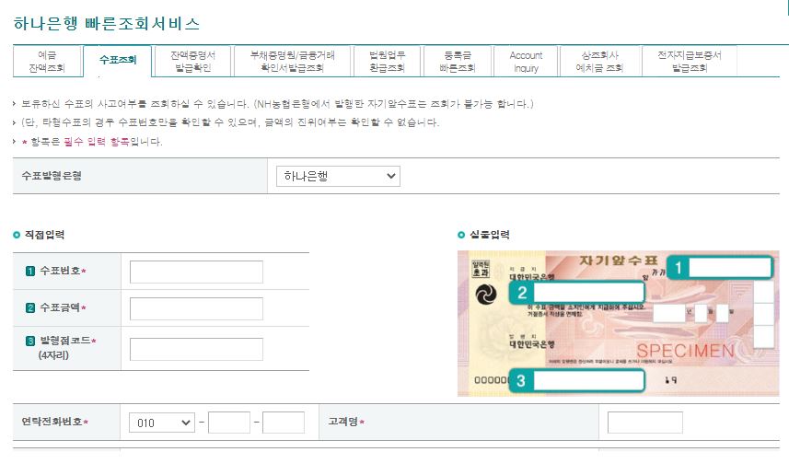Click the 자기앞수표 heading on the check
Image resolution: width=789 pixels, height=475 pixels.
point(619,261)
